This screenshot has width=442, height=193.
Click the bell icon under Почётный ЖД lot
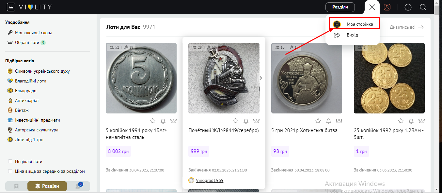click(x=246, y=121)
